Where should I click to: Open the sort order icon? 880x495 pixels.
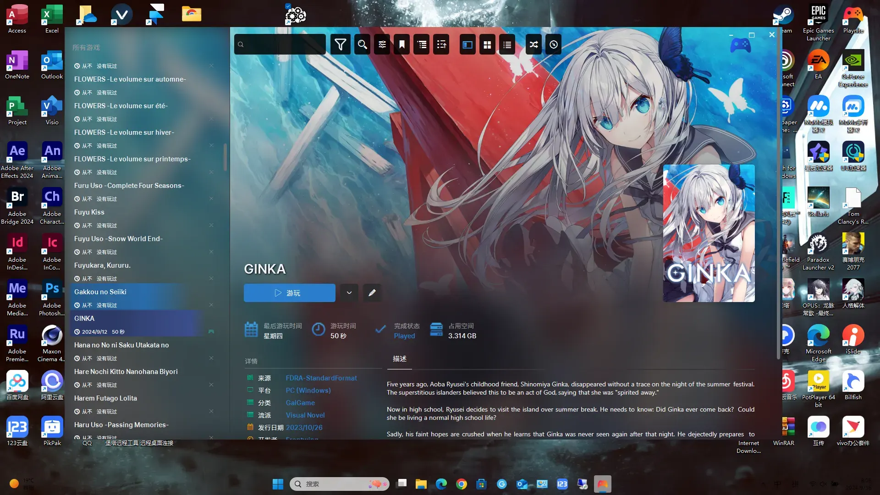pyautogui.click(x=441, y=44)
